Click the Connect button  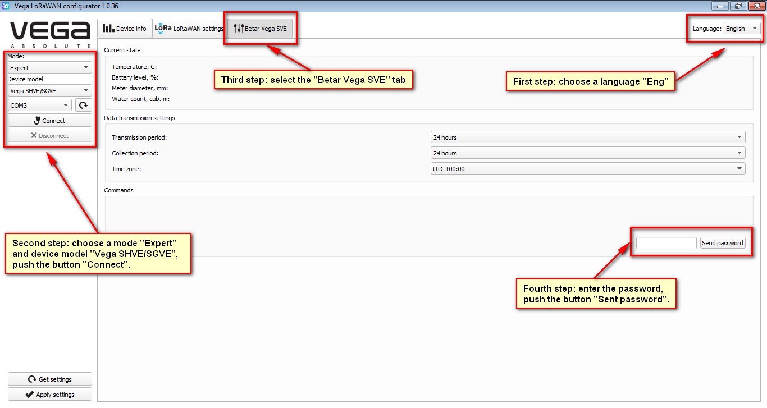(x=50, y=120)
